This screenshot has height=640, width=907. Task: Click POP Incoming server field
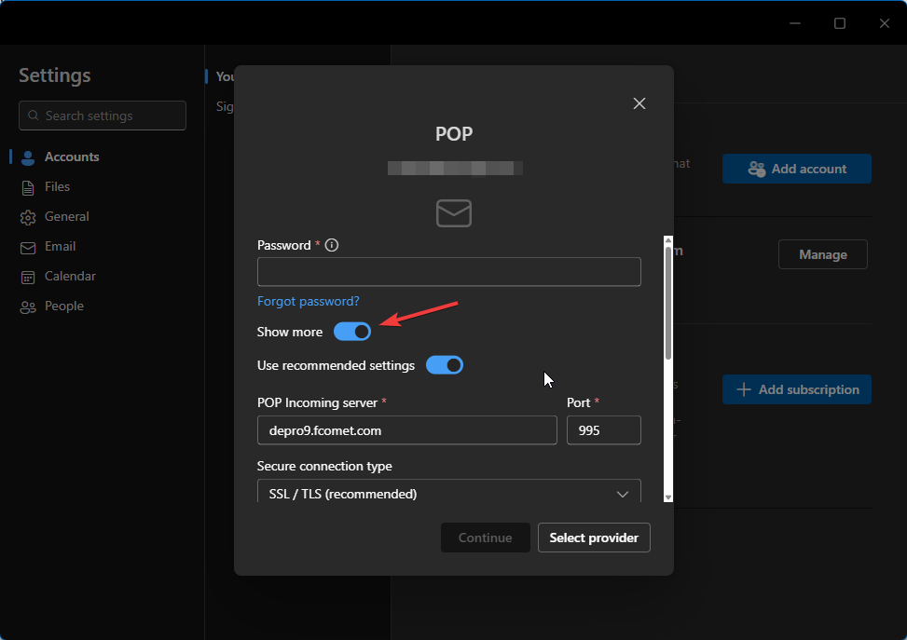pyautogui.click(x=407, y=430)
